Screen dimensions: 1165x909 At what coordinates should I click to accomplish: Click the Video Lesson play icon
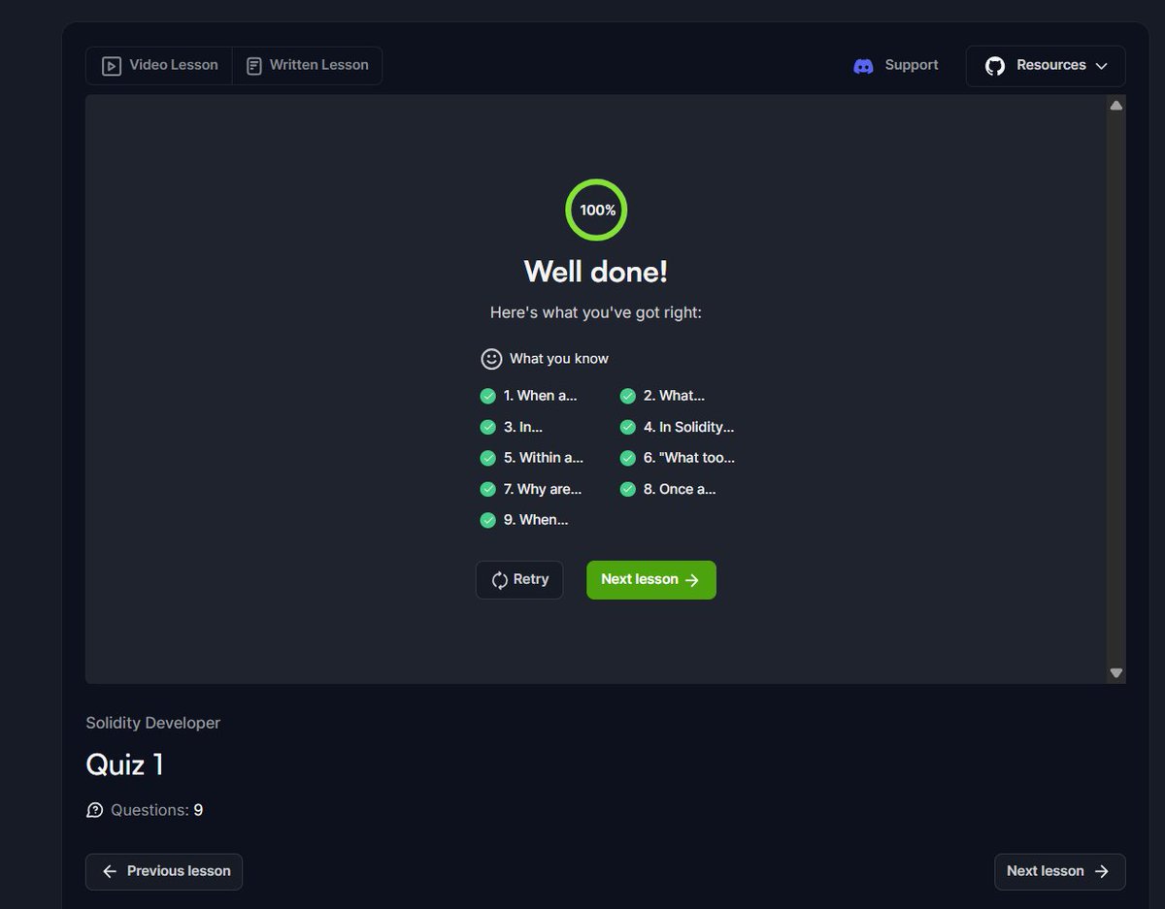tap(112, 66)
